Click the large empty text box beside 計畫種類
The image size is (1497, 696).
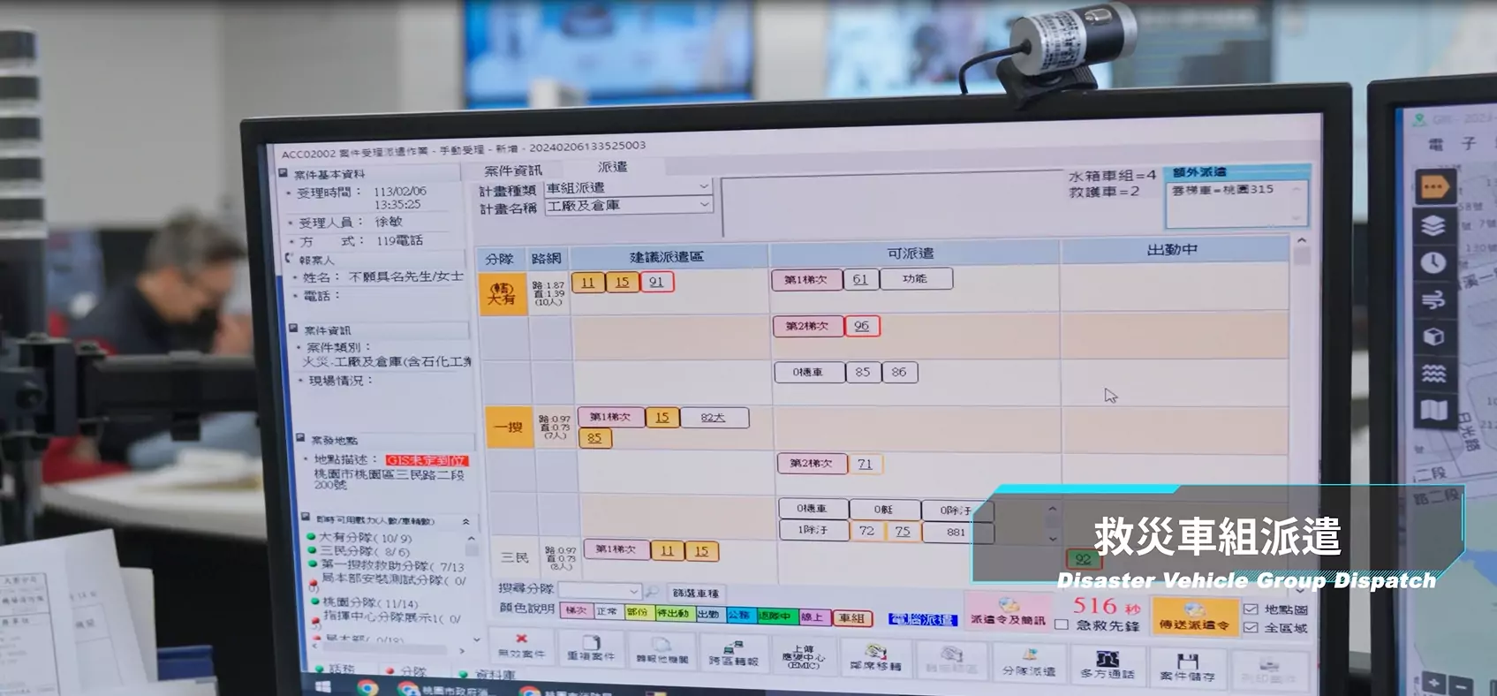pyautogui.click(x=891, y=205)
